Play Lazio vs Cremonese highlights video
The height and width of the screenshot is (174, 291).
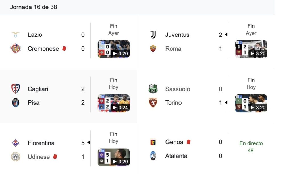(x=114, y=49)
